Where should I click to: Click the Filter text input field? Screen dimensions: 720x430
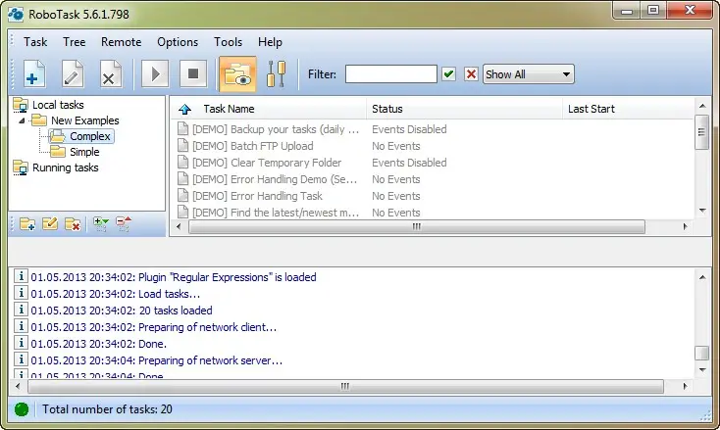coord(390,73)
